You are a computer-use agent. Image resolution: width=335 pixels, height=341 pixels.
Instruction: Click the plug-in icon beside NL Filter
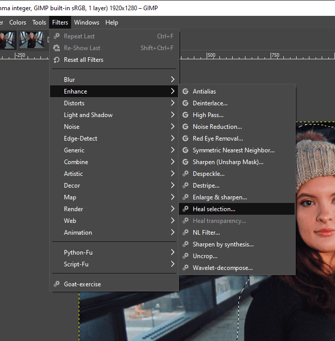(x=185, y=232)
